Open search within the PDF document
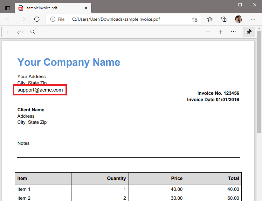This screenshot has height=201, width=262. (x=32, y=32)
